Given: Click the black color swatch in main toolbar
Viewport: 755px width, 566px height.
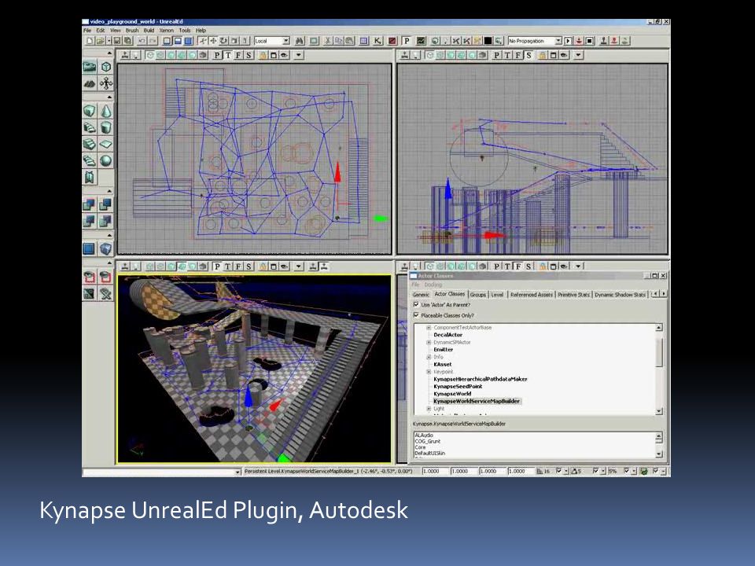Looking at the screenshot, I should (488, 41).
